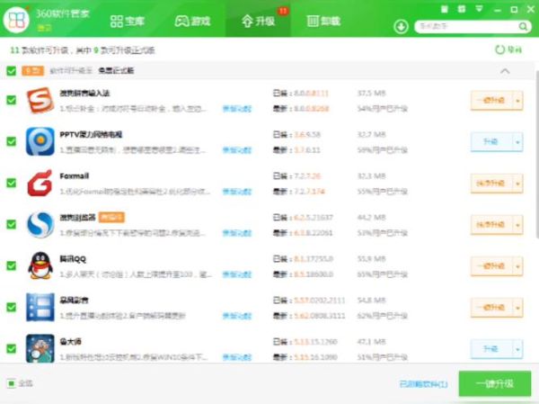Click the blue 升级 button for 鲁大师
This screenshot has height=404, width=539.
pos(491,349)
